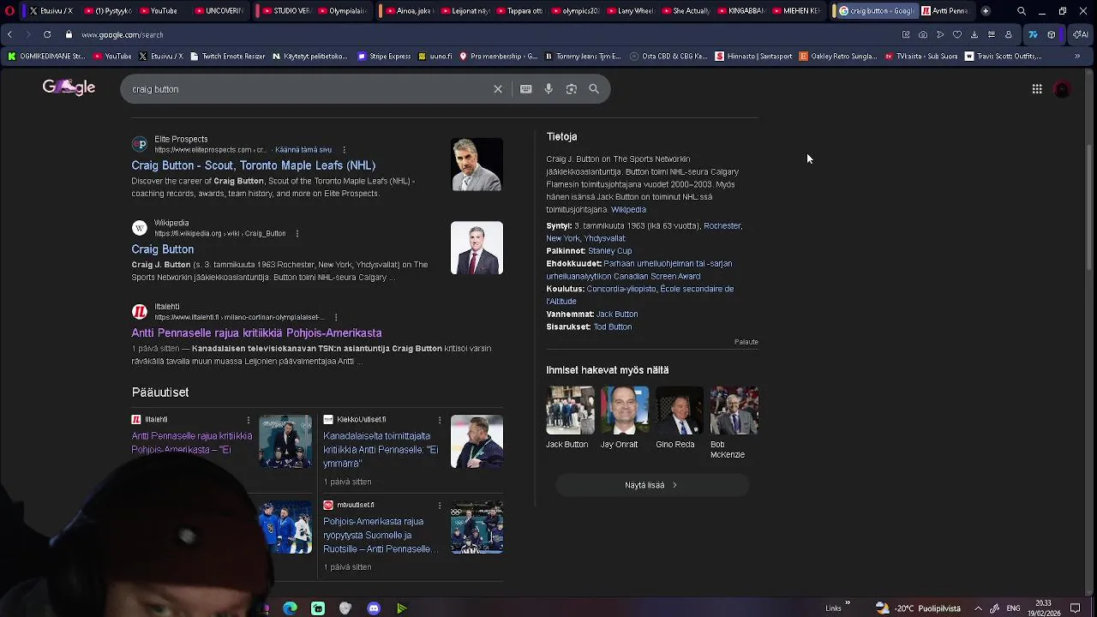Open the Gino Reda person thumbnail
This screenshot has width=1097, height=617.
point(680,410)
